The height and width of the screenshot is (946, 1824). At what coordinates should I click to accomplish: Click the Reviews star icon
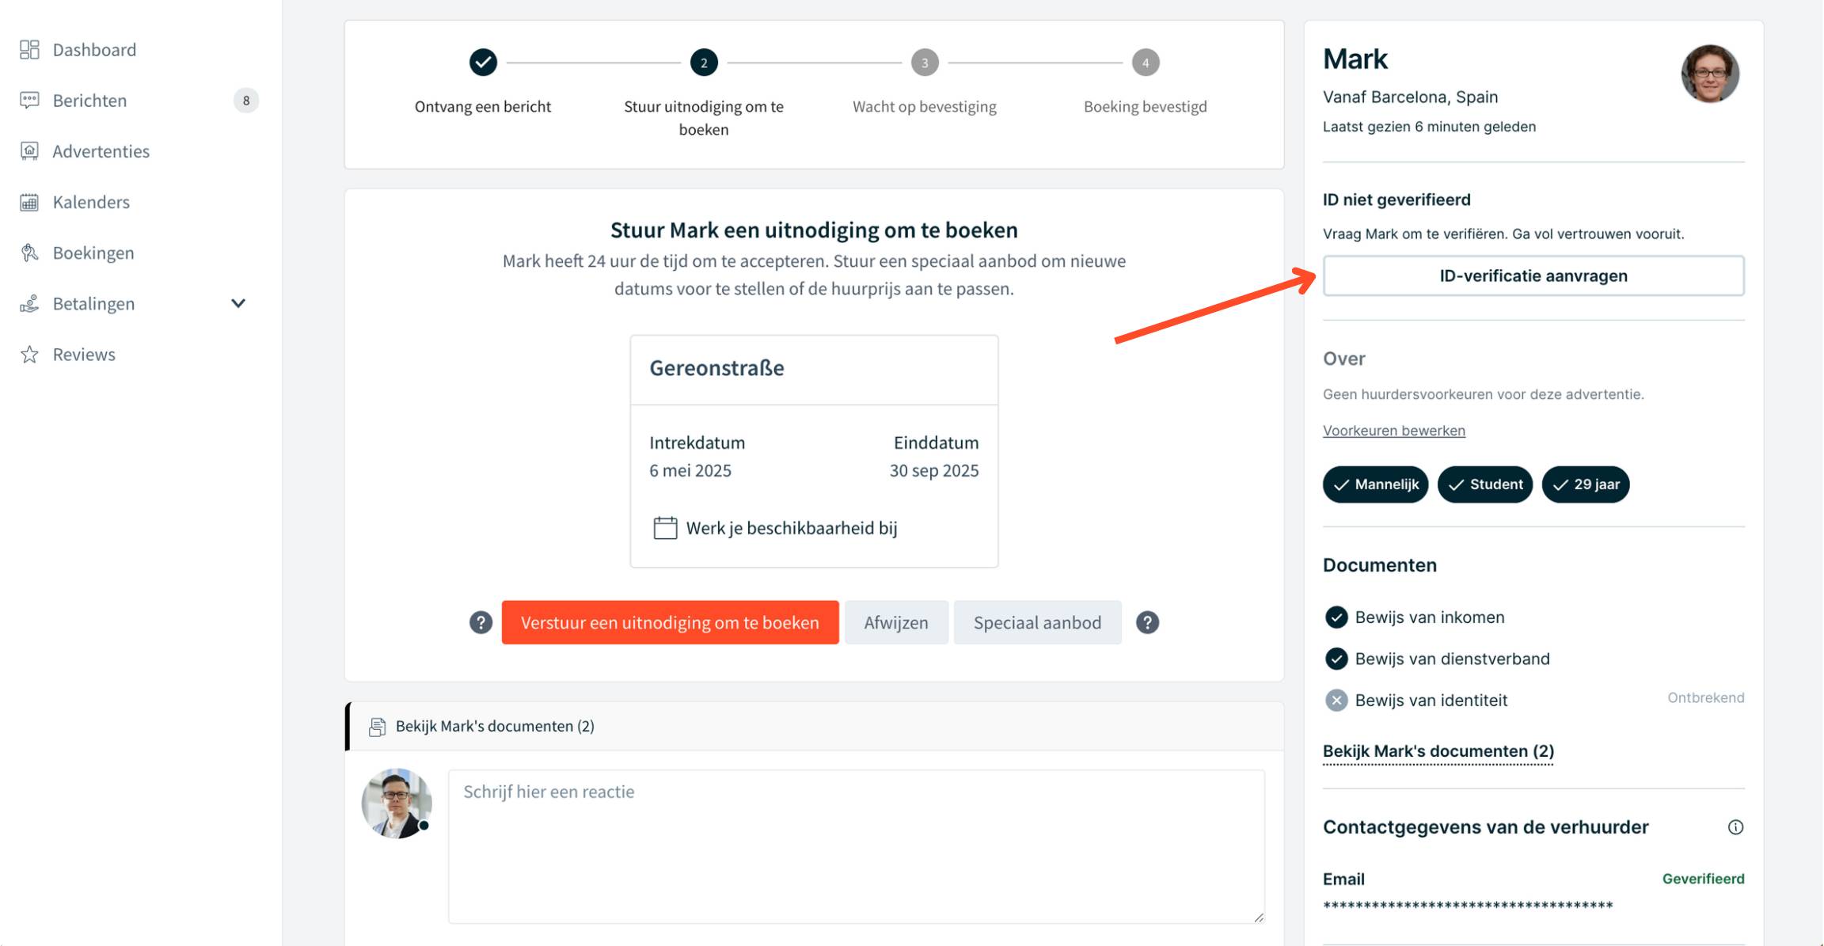coord(29,355)
